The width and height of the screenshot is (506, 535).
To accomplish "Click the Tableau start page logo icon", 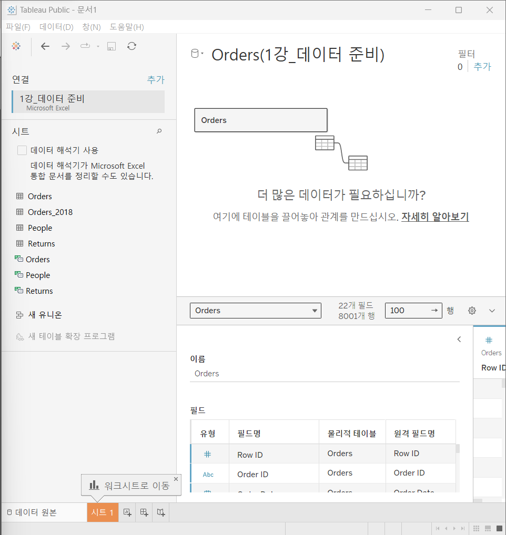I will click(16, 46).
